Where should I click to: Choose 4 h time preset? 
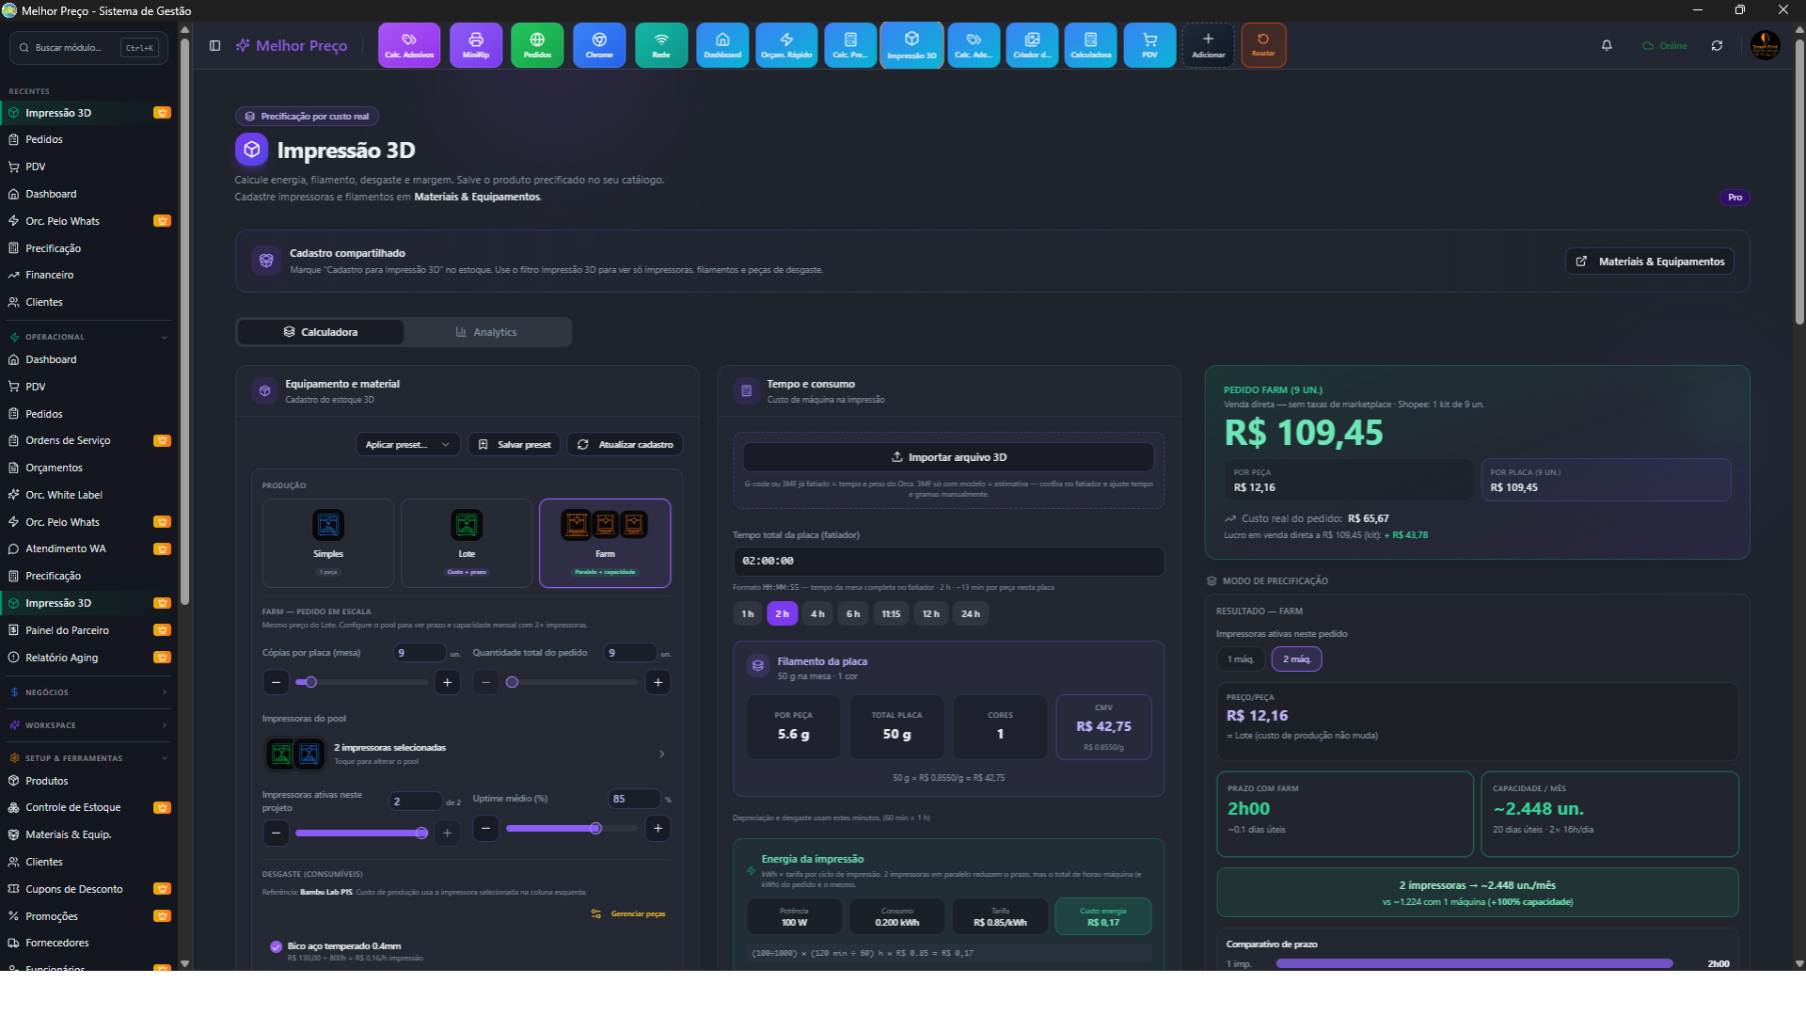point(817,613)
